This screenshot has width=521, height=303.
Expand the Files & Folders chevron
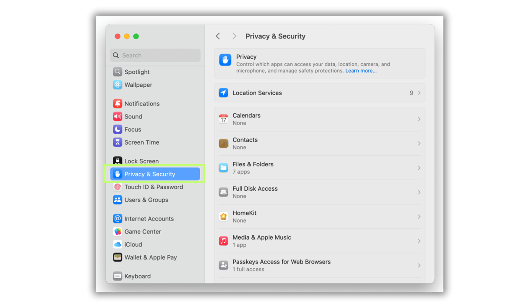click(419, 168)
